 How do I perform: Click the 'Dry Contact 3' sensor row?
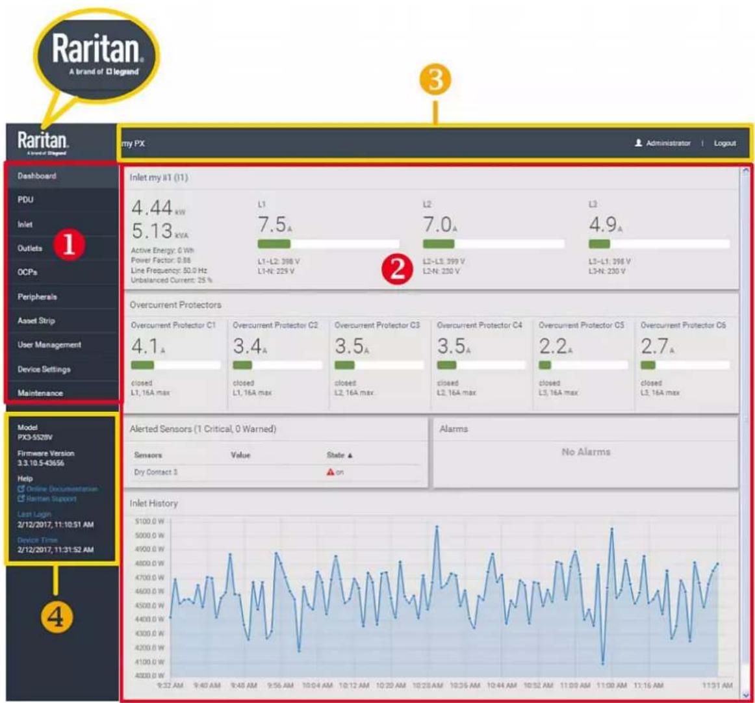click(x=276, y=472)
